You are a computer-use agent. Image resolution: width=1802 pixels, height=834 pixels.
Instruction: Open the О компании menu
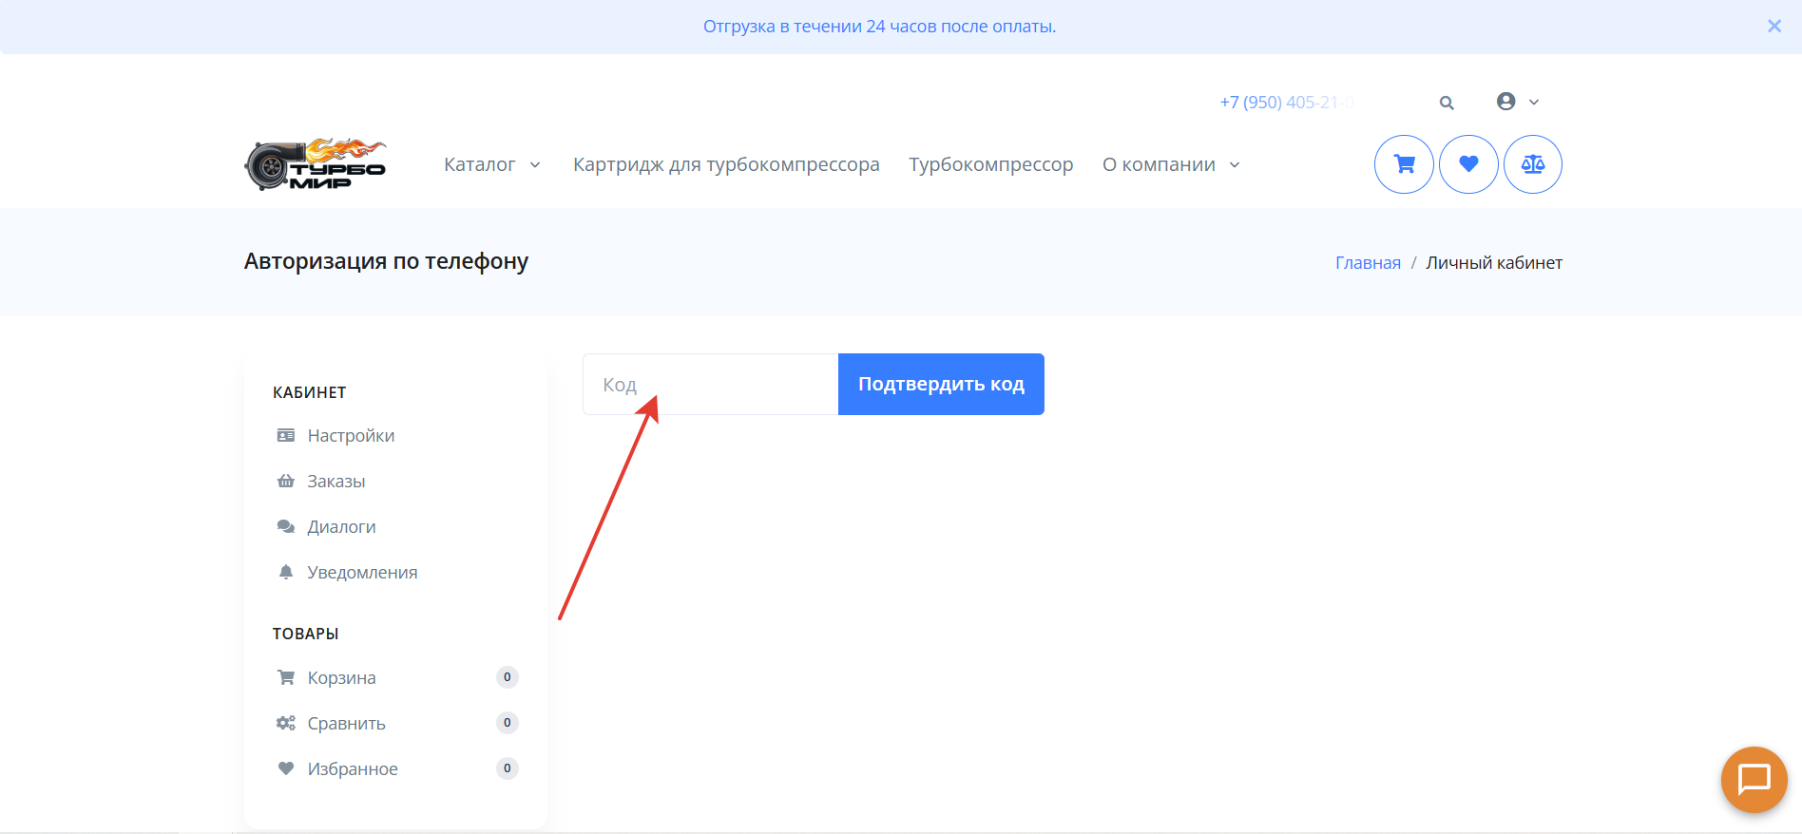pyautogui.click(x=1159, y=164)
